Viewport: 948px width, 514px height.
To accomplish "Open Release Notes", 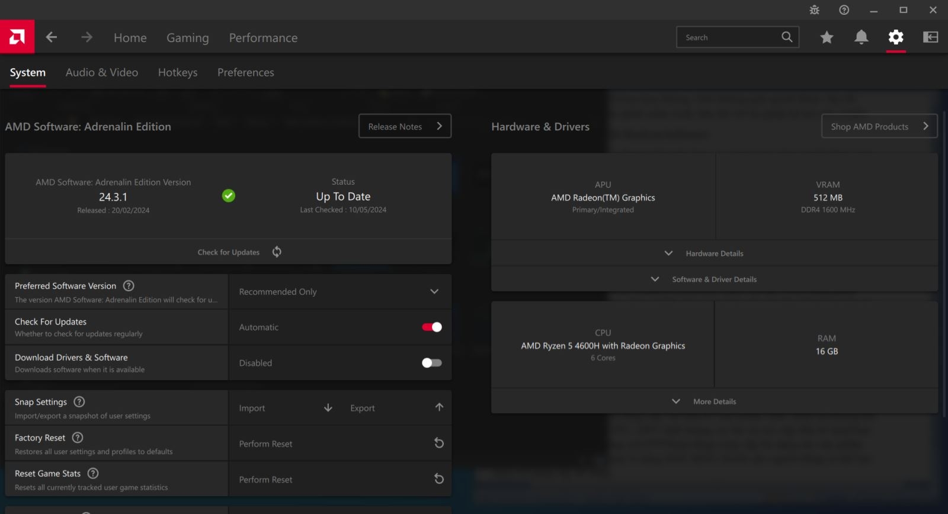I will click(405, 126).
